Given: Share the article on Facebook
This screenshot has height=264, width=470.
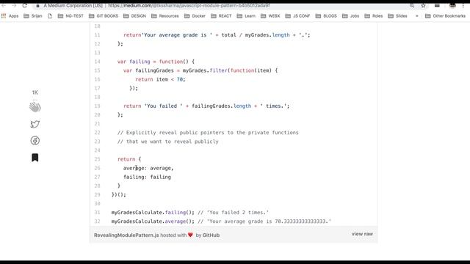Looking at the screenshot, I should click(35, 141).
